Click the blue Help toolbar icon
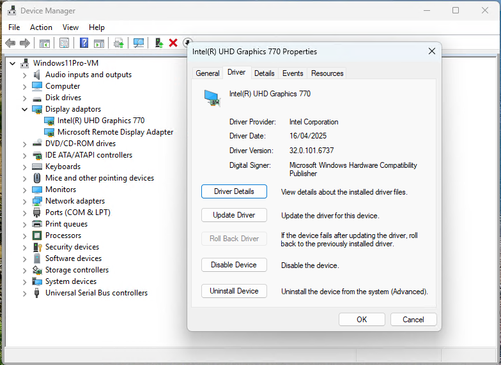The image size is (501, 365). [x=84, y=43]
